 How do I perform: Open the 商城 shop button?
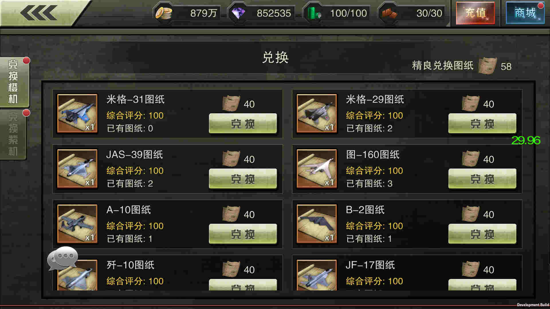(x=525, y=13)
